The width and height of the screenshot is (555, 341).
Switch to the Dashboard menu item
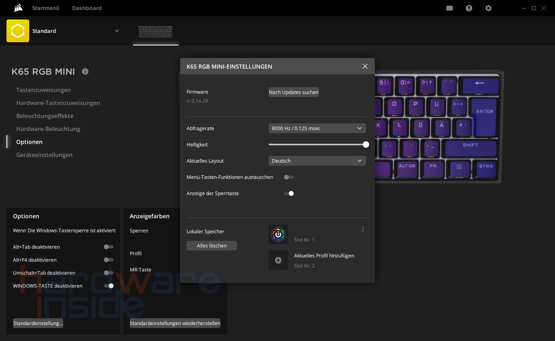pyautogui.click(x=87, y=8)
